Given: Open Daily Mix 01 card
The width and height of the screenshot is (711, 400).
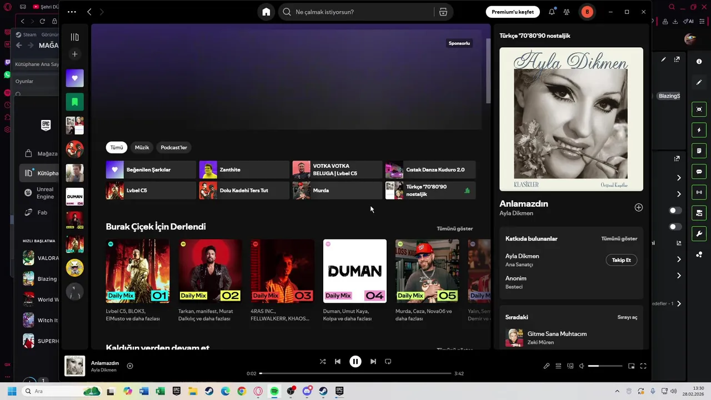Looking at the screenshot, I should (x=138, y=281).
